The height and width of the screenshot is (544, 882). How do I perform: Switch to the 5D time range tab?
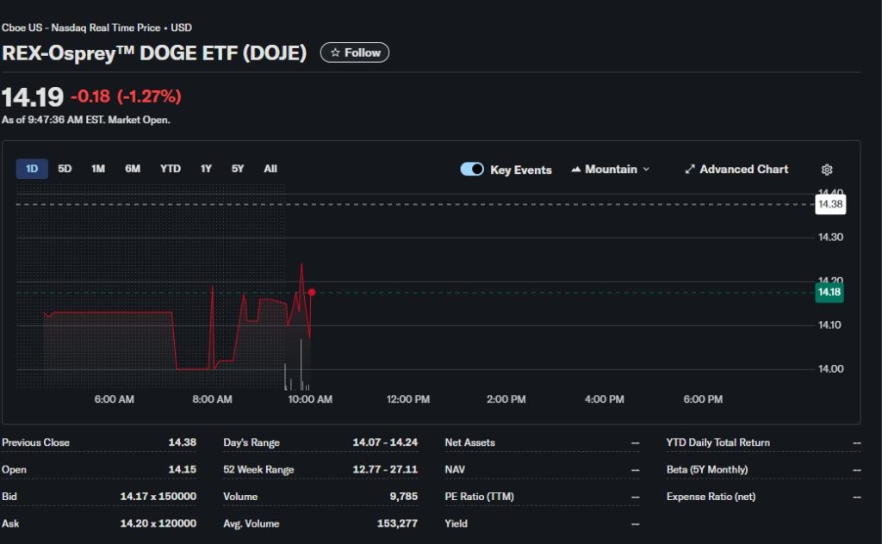click(64, 169)
